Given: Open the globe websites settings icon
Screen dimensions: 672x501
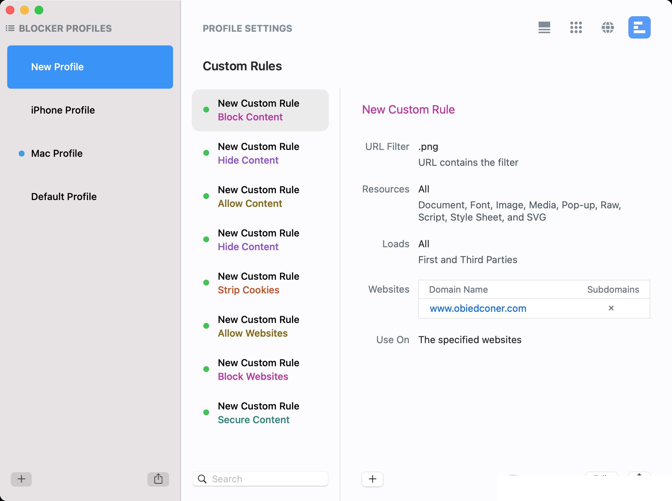Looking at the screenshot, I should pyautogui.click(x=607, y=27).
